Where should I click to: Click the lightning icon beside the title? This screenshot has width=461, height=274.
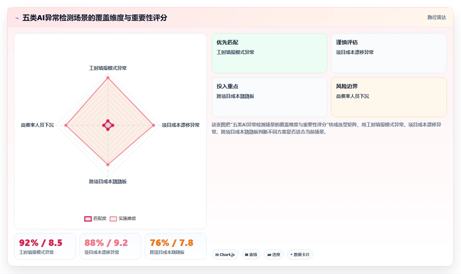(17, 18)
